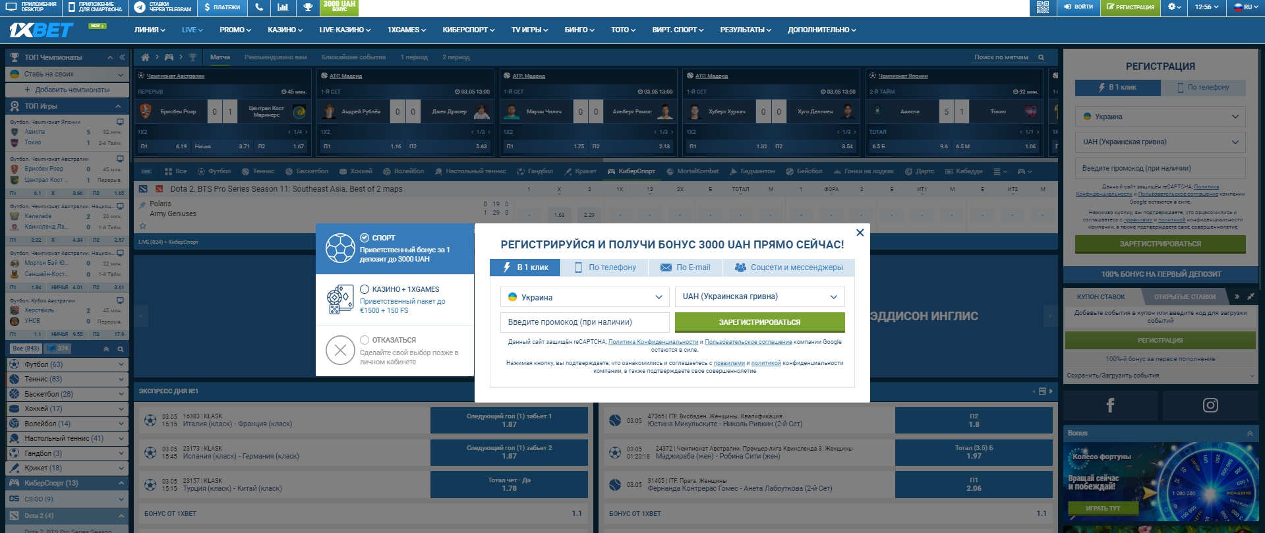Click the trophy icon in top bar
The image size is (1265, 533).
307,7
